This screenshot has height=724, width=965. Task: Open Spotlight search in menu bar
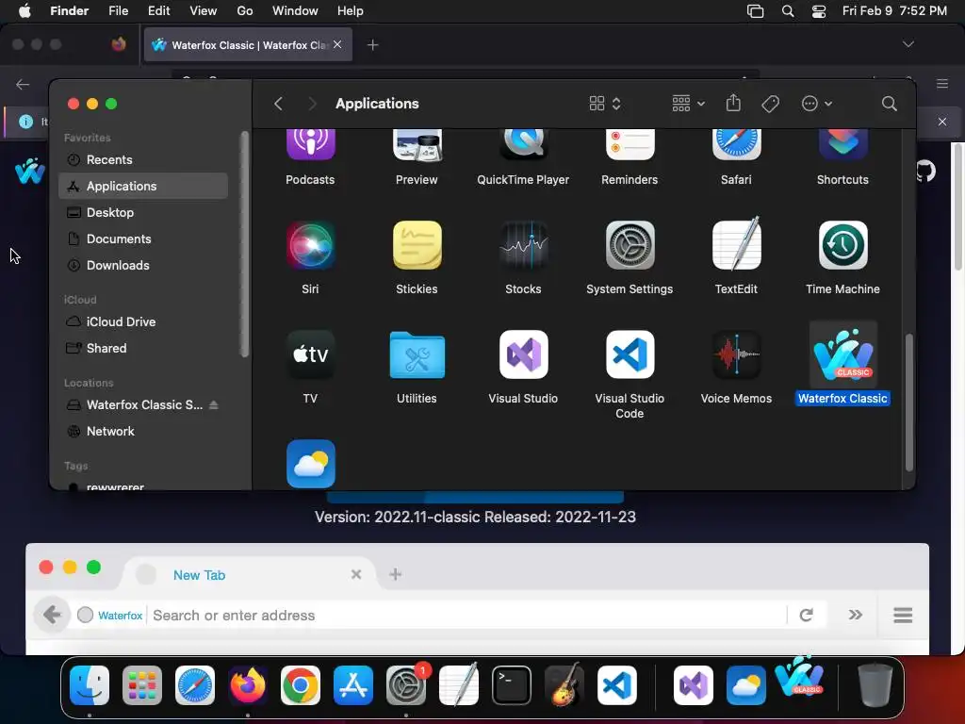[x=788, y=11]
